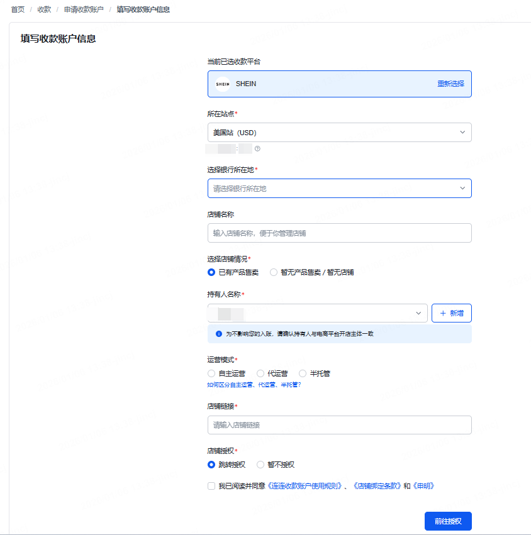Click 前往授权 button

448,521
